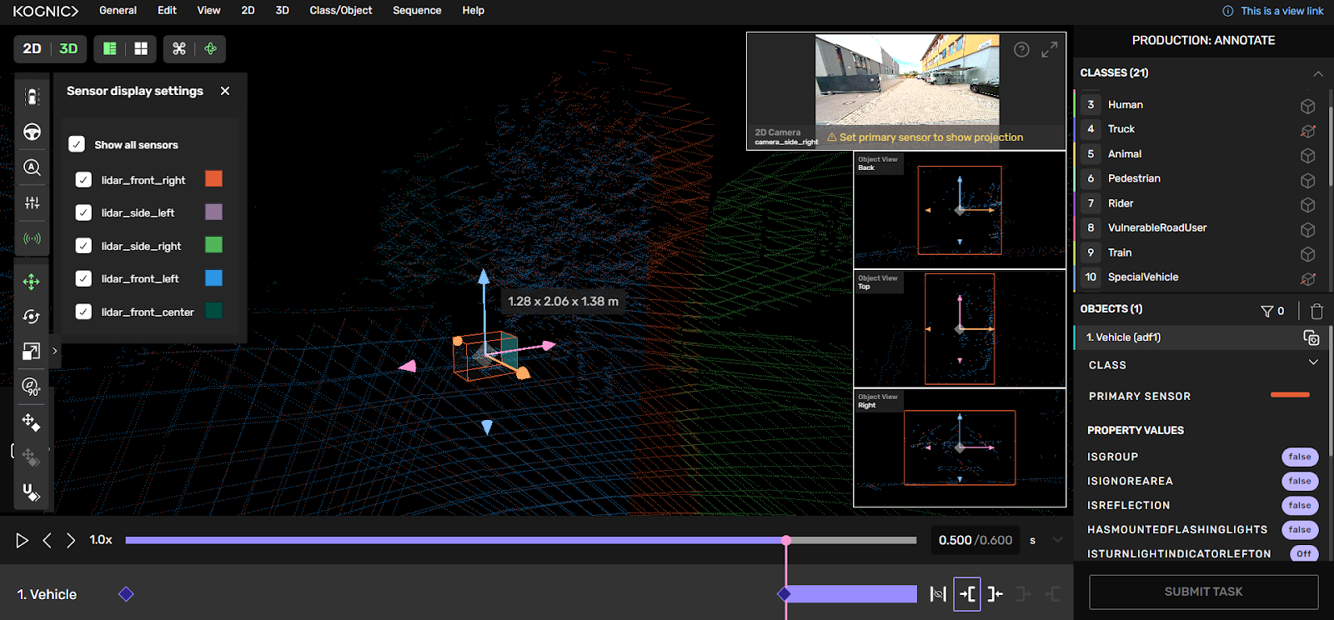This screenshot has height=620, width=1334.
Task: Click the sensor display settings icon
Action: tap(32, 239)
